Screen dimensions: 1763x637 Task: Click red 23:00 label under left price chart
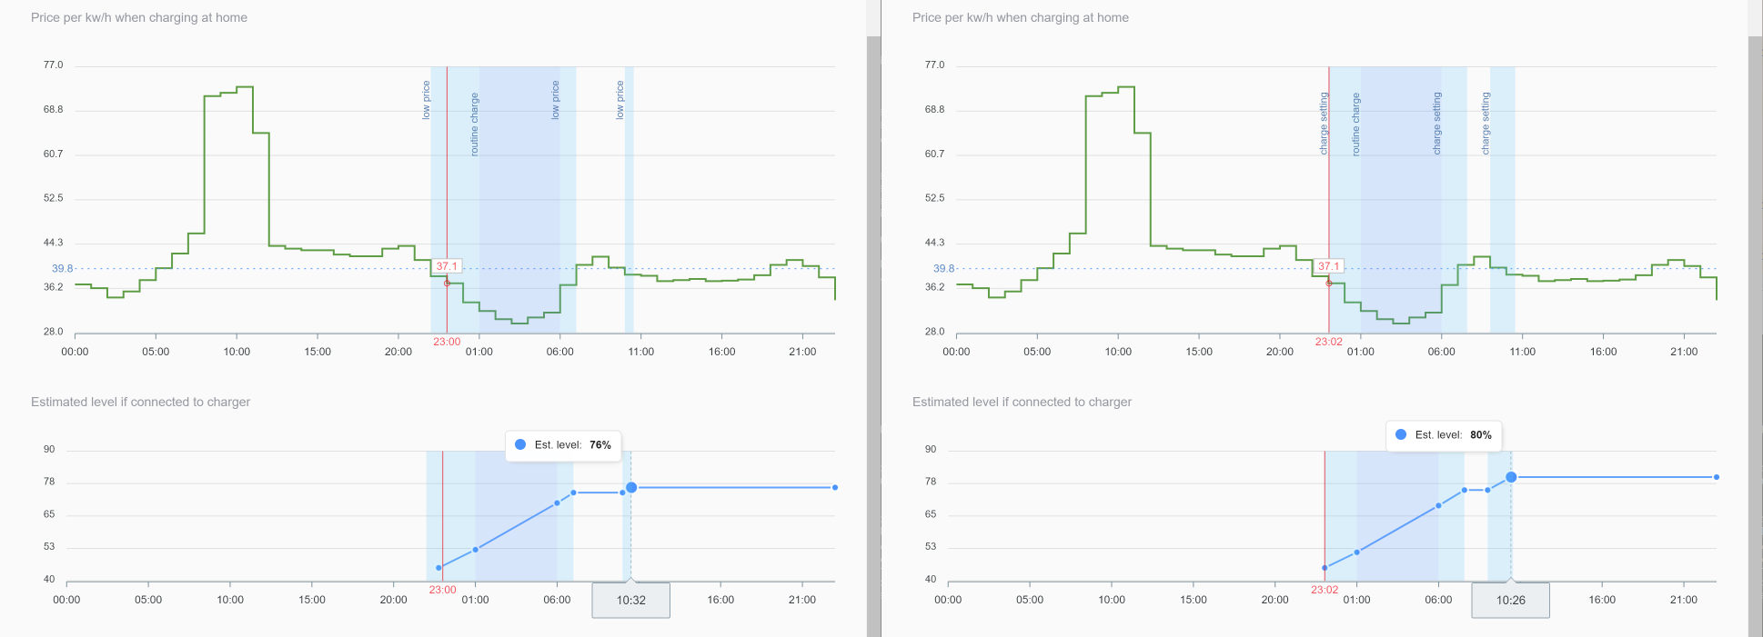pyautogui.click(x=447, y=342)
